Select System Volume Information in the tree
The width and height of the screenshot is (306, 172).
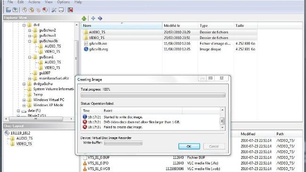pos(54,89)
